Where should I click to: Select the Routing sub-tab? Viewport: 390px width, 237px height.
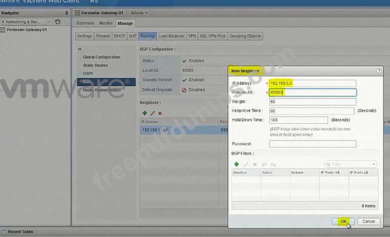148,36
